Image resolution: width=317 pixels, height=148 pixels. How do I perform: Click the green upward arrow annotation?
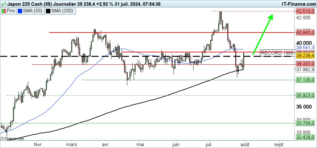pyautogui.click(x=262, y=35)
